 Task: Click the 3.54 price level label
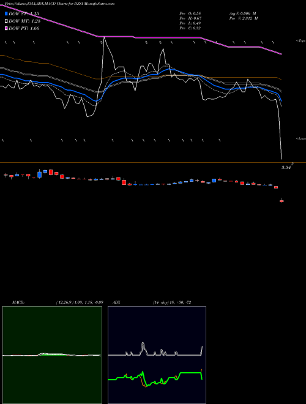pyautogui.click(x=286, y=168)
